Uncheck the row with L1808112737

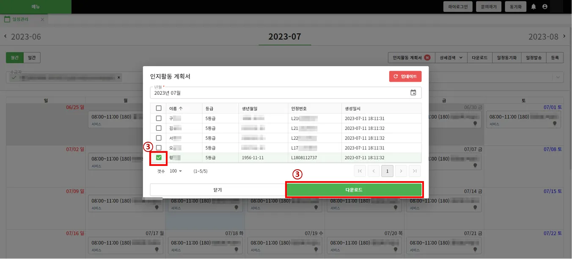(x=159, y=157)
